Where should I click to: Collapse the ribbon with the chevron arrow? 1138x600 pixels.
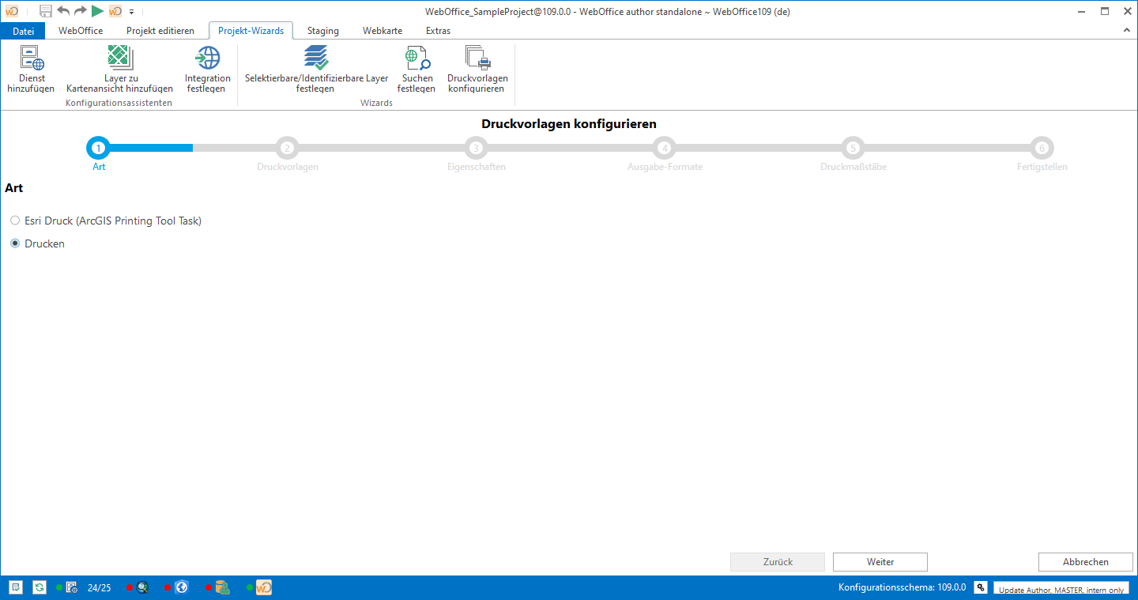pos(1127,30)
